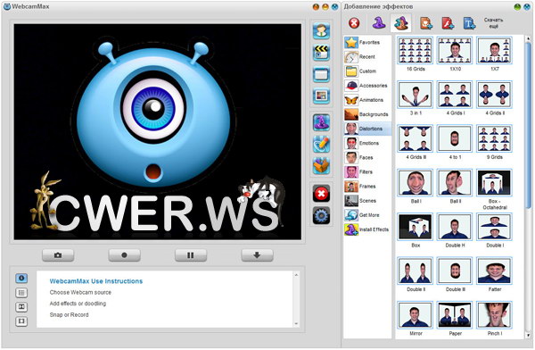535x350 pixels.
Task: Start recording with the record button
Action: [124, 255]
